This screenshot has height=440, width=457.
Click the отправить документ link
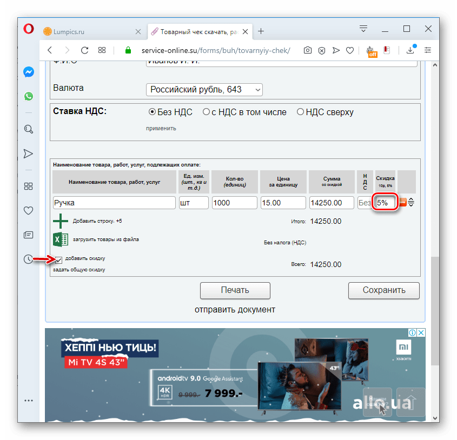tap(235, 310)
